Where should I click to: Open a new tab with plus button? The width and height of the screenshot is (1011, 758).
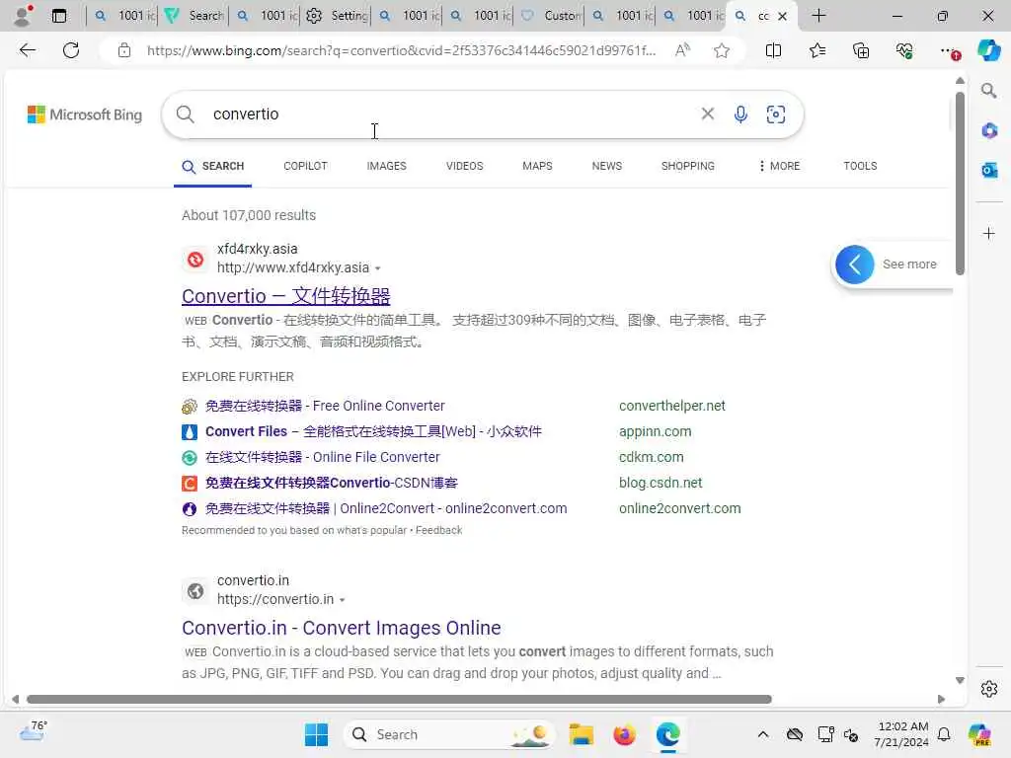[818, 16]
